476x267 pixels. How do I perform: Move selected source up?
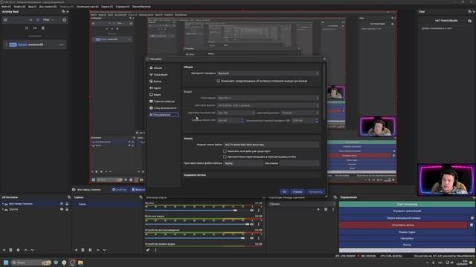pyautogui.click(x=25, y=250)
